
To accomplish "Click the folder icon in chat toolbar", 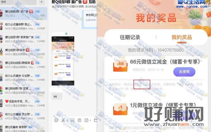I will coord(95,120).
